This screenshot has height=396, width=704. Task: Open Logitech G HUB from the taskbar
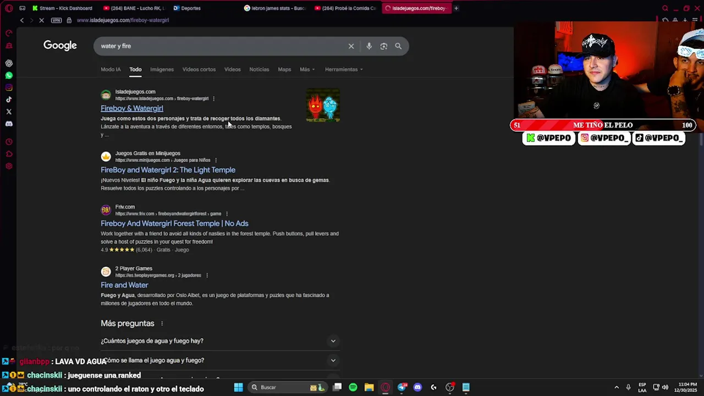pyautogui.click(x=434, y=387)
